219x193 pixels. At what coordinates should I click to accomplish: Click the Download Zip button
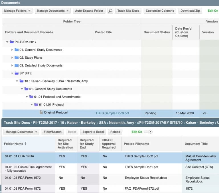(x=190, y=11)
